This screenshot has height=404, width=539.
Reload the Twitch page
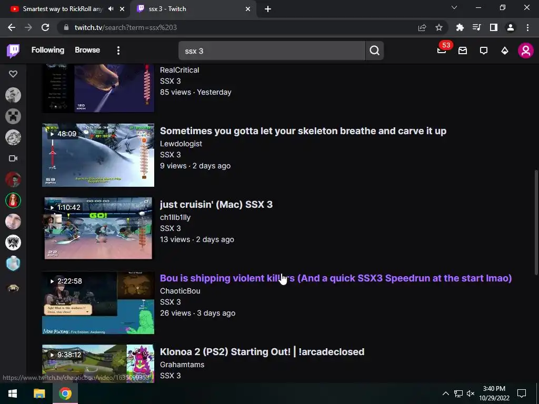[45, 27]
